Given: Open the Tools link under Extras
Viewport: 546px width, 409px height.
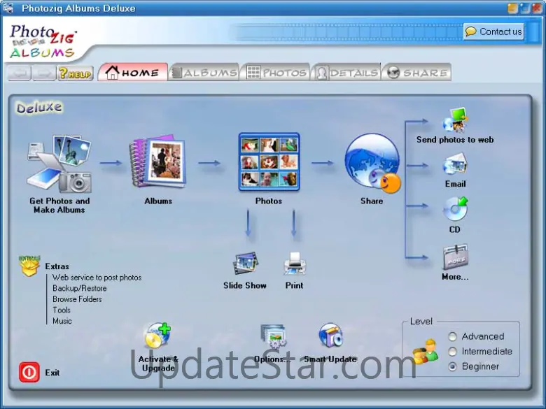Looking at the screenshot, I should [x=62, y=310].
